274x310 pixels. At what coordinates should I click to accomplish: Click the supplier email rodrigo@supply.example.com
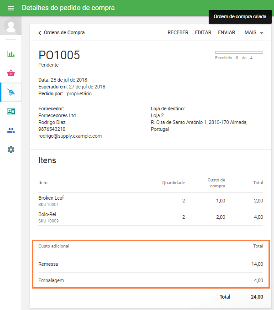[x=70, y=136]
